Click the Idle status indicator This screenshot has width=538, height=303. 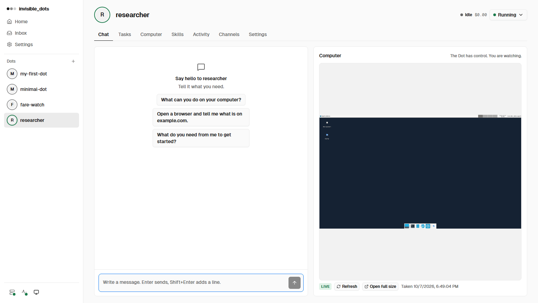(466, 15)
